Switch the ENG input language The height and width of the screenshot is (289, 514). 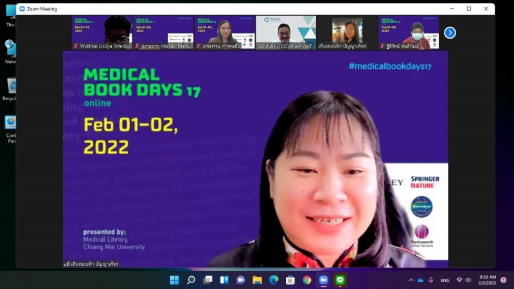pos(445,280)
